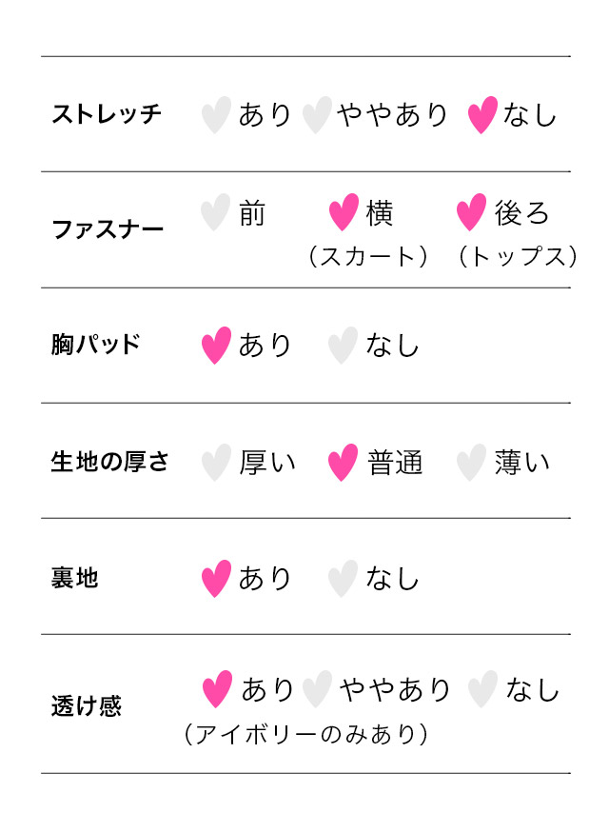This screenshot has width=609, height=813.
Task: Select the gray heart for 透け感 ややあり
Action: pos(317,689)
